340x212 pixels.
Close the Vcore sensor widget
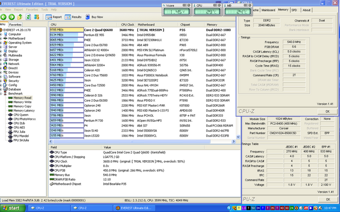189,5
